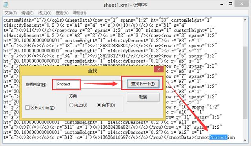This screenshot has height=146, width=251.
Task: Click the highlighted Protect text in document
Action: 218,137
